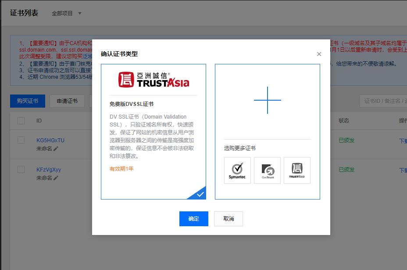407x270 pixels.
Task: Select the GeoTrust certificate brand icon
Action: coord(268,170)
